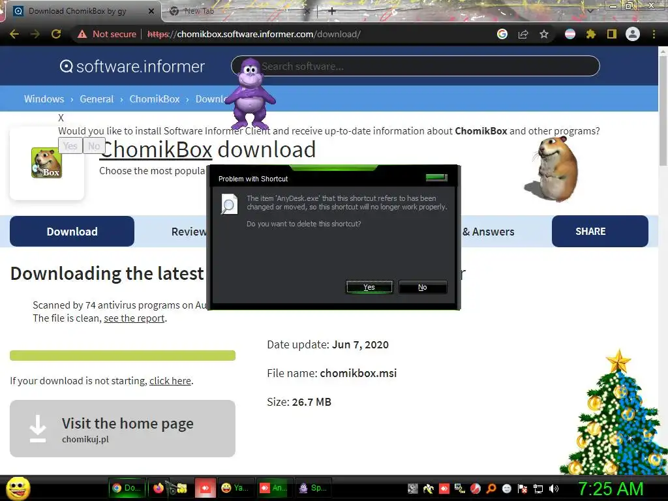This screenshot has height=501, width=668.
Task: Open the Not secure site warning
Action: click(x=107, y=34)
